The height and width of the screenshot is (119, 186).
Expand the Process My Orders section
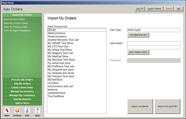(22, 80)
